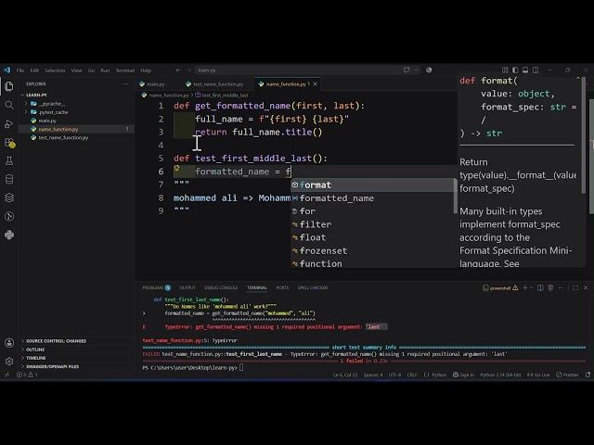Viewport: 594px width, 445px height.
Task: Click Spaces: 4 indentation setting
Action: tap(373, 375)
